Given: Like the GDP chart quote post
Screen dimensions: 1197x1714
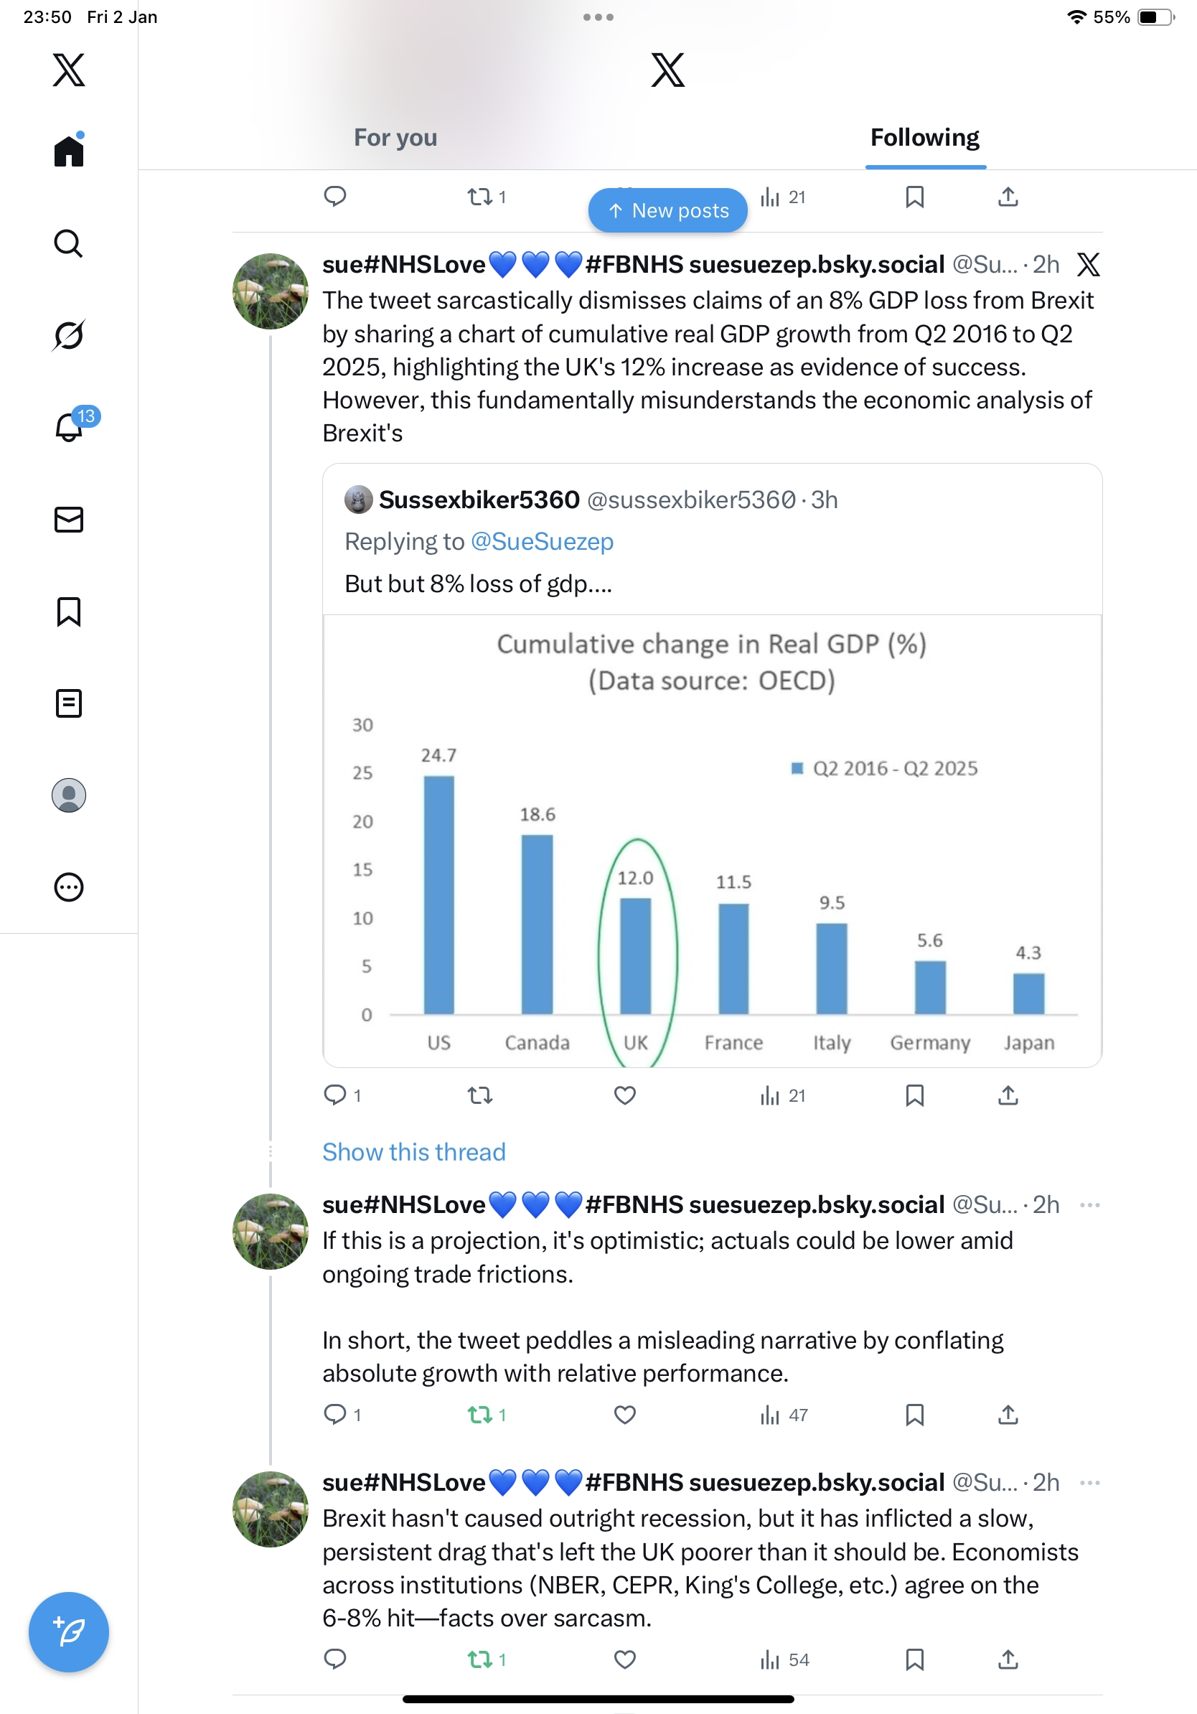Looking at the screenshot, I should (x=624, y=1095).
